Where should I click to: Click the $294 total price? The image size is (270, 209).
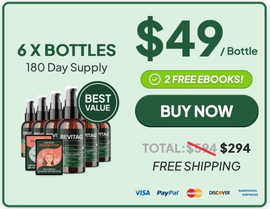(x=235, y=148)
